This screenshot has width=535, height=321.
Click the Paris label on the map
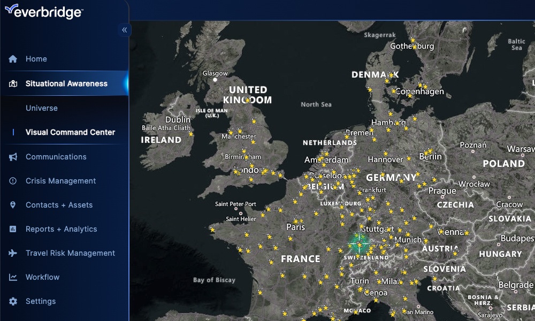295,227
